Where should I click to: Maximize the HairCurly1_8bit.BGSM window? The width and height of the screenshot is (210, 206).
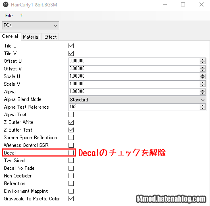coord(183,4)
